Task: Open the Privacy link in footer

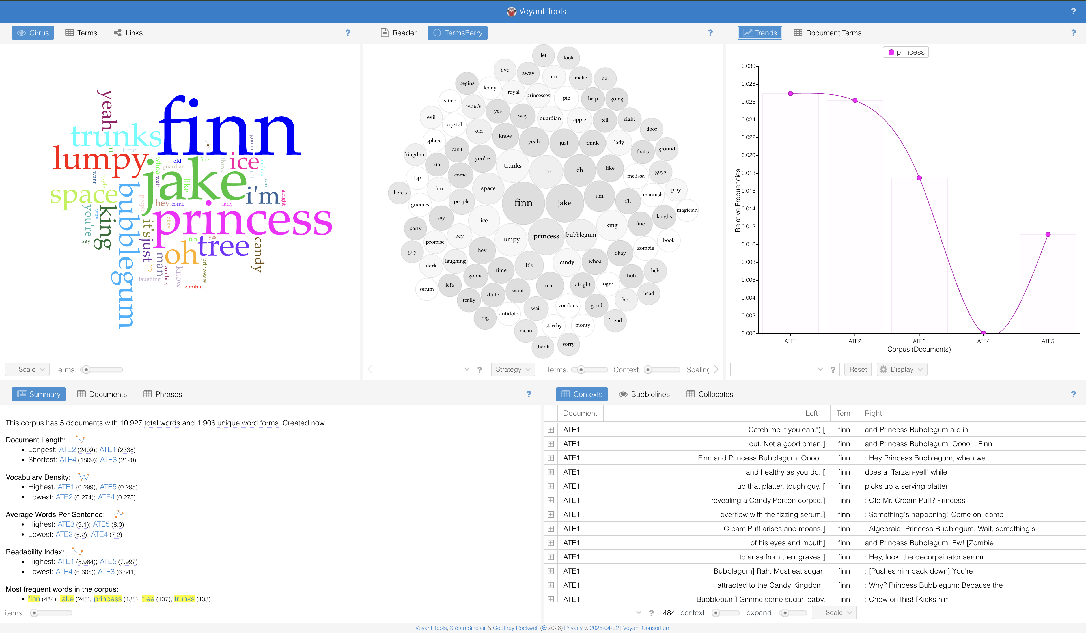Action: click(573, 628)
